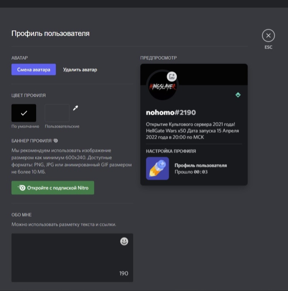The width and height of the screenshot is (288, 291).
Task: Click the pencil activity icon in preview
Action: (x=158, y=168)
